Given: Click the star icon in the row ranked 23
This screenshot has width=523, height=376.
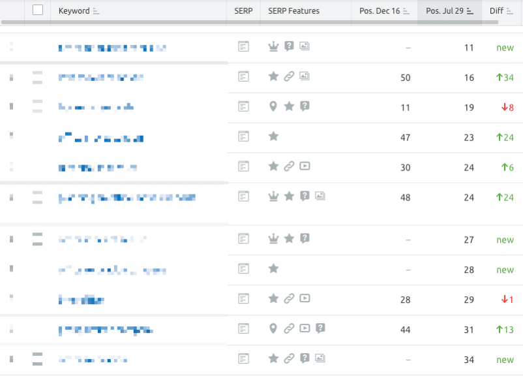Looking at the screenshot, I should point(273,136).
